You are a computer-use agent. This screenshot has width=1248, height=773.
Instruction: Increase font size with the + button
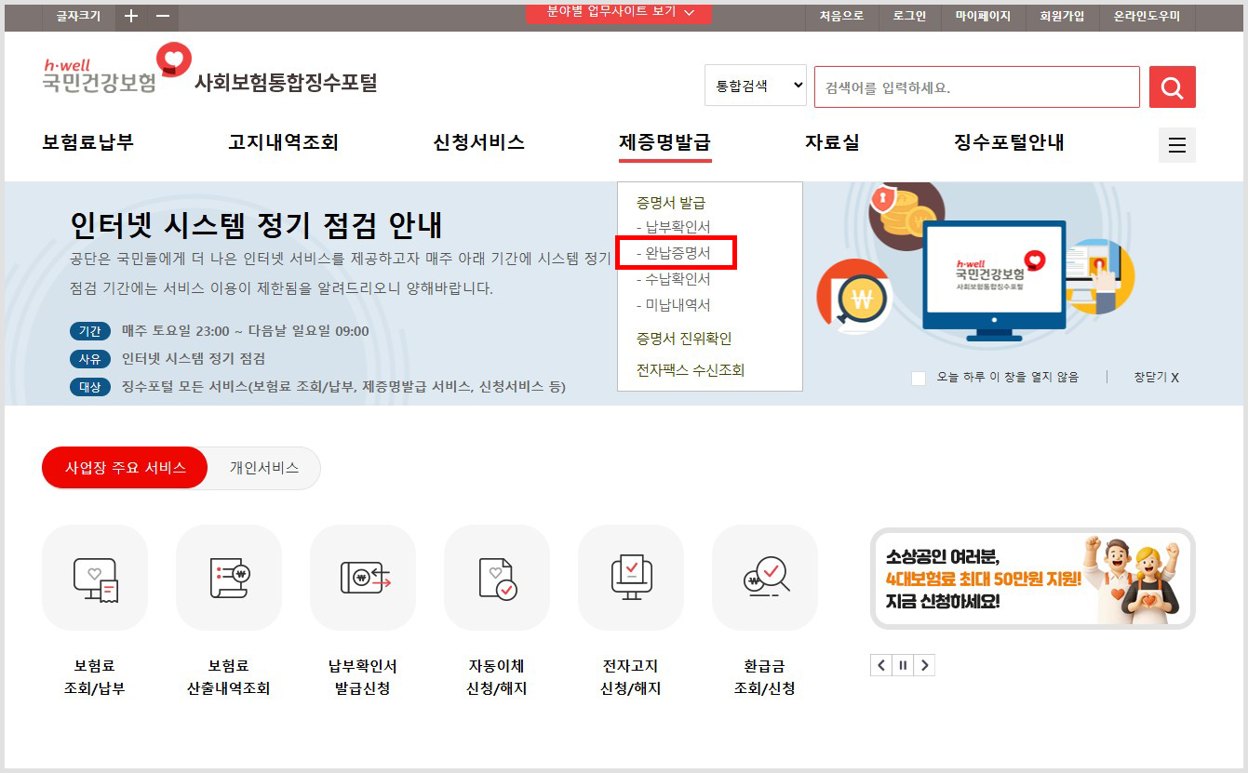130,16
